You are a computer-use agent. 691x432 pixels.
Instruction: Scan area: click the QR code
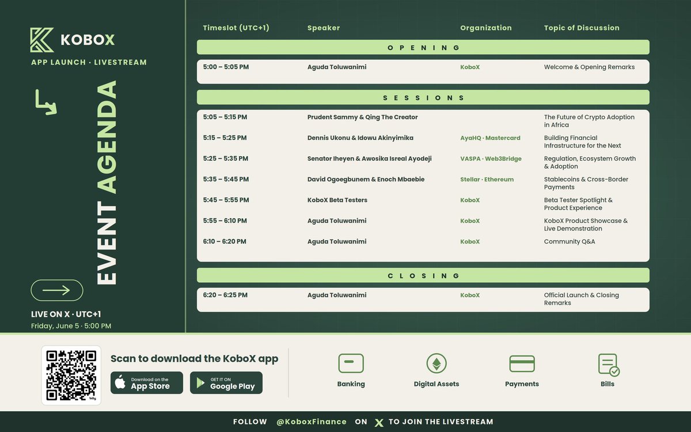(71, 375)
